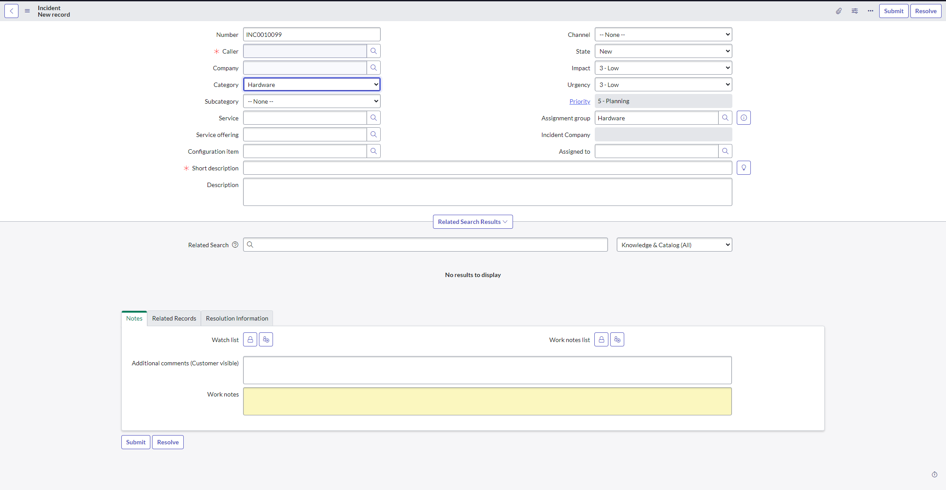Unlock the Watch list
The image size is (946, 490).
(250, 339)
